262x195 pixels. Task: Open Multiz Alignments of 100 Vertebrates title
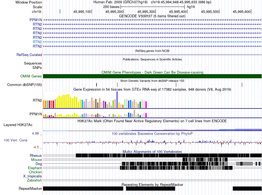[152, 152]
